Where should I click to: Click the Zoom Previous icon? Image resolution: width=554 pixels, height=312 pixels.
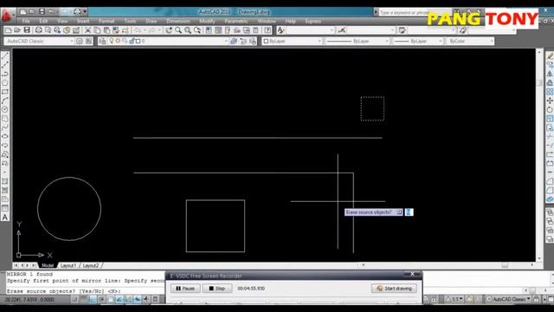pyautogui.click(x=197, y=30)
